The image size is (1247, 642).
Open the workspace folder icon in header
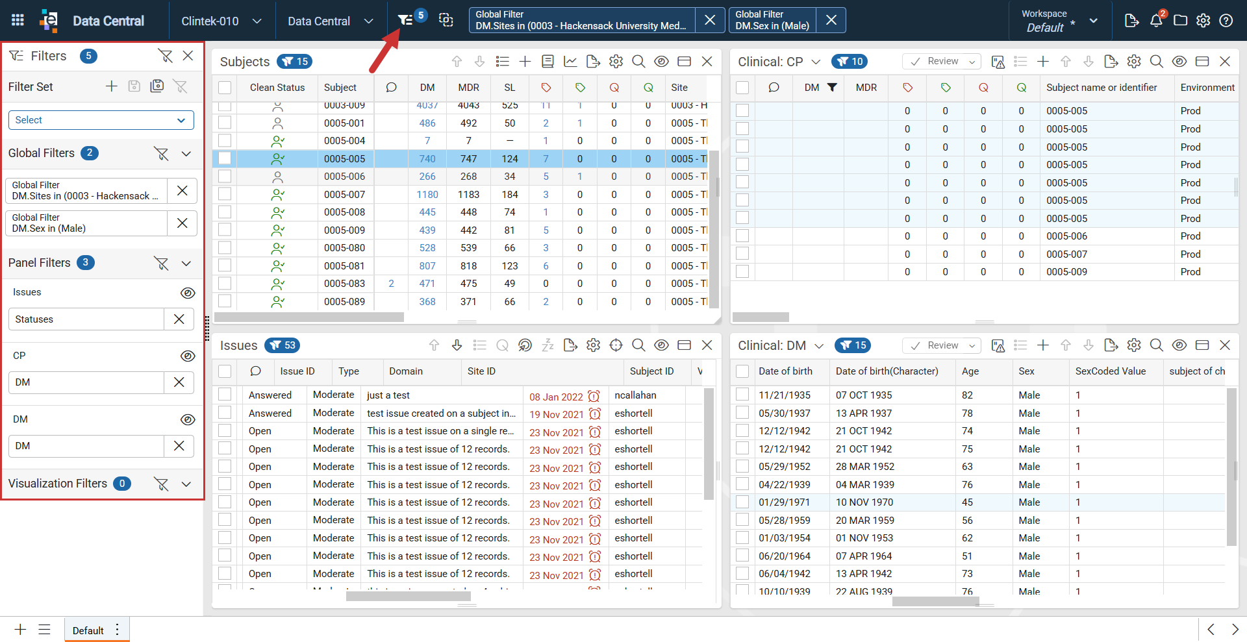tap(1181, 20)
